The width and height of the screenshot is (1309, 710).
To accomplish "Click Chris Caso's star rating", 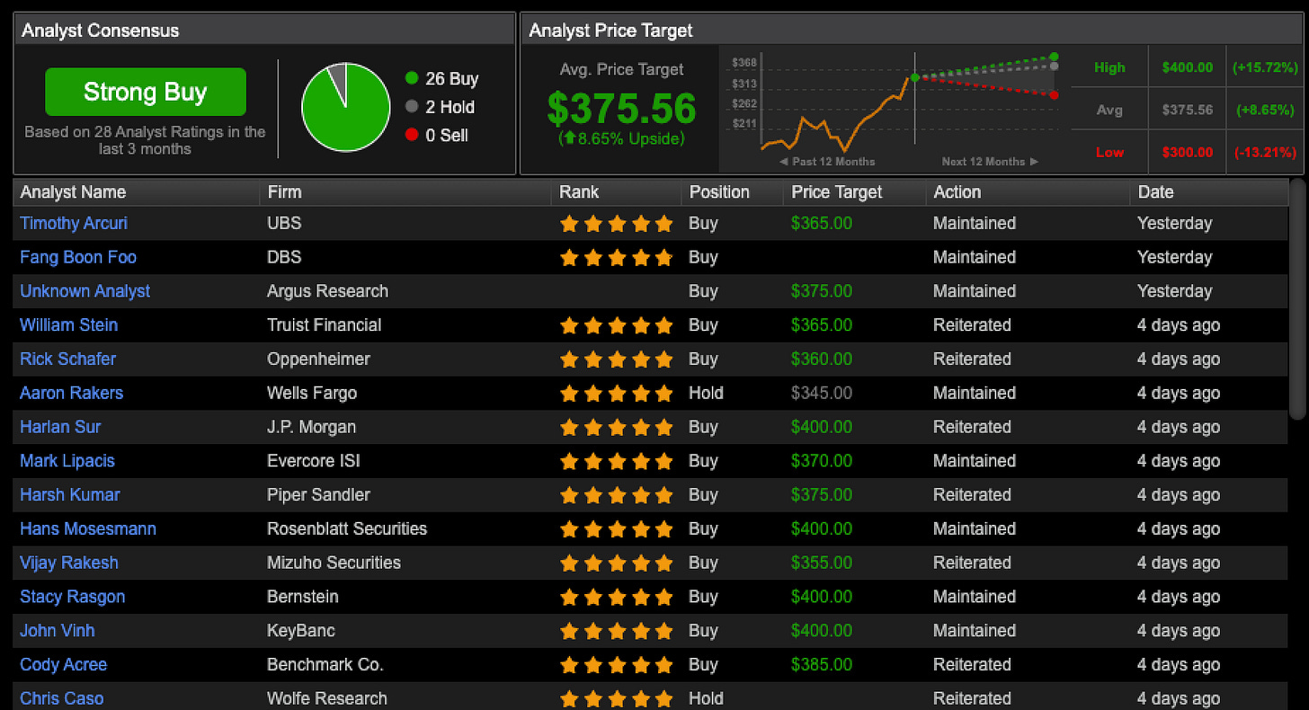I will [616, 698].
